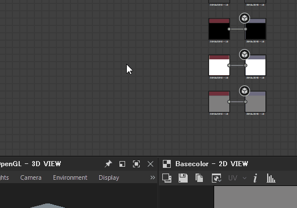Select the white output node with purple header
Viewport: 297px width, 208px height.
click(255, 66)
